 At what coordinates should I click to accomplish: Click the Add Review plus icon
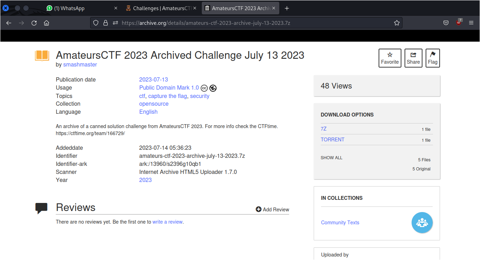(x=259, y=209)
